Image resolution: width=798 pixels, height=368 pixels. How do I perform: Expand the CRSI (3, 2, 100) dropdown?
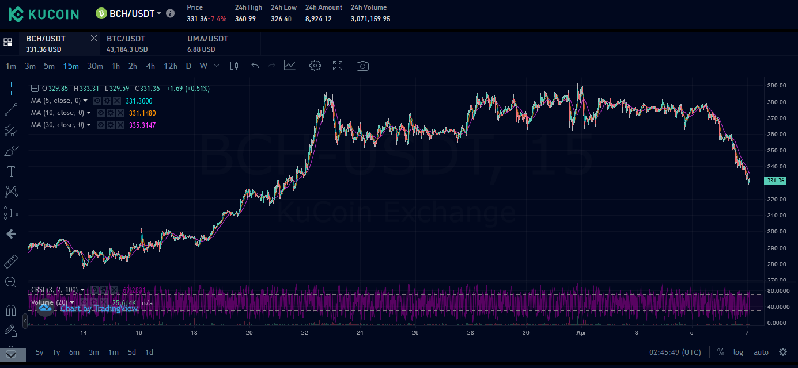click(x=82, y=290)
